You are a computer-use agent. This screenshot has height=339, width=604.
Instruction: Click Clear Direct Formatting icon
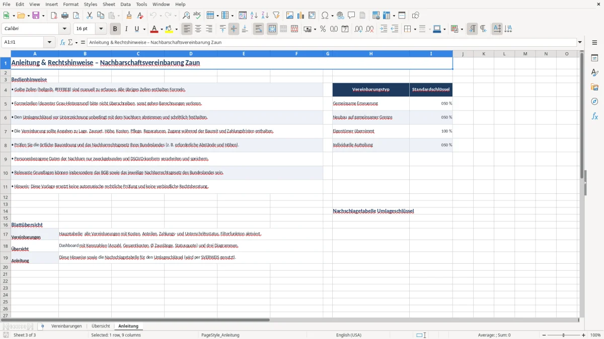(140, 16)
